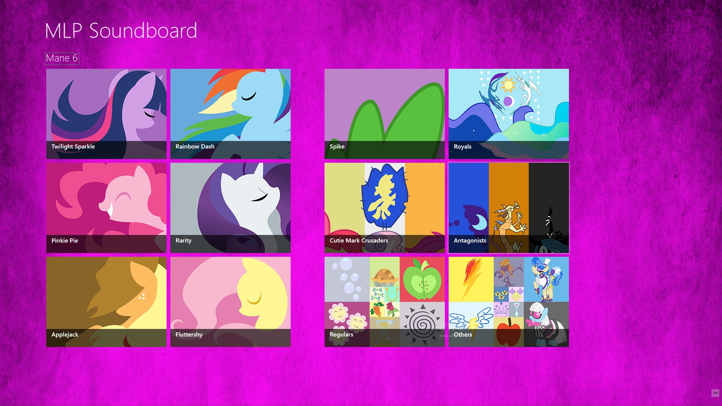The width and height of the screenshot is (722, 406).
Task: Select the Fluttershy tile
Action: point(230,301)
